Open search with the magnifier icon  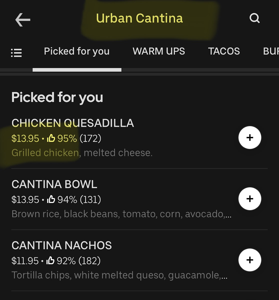[x=255, y=18]
